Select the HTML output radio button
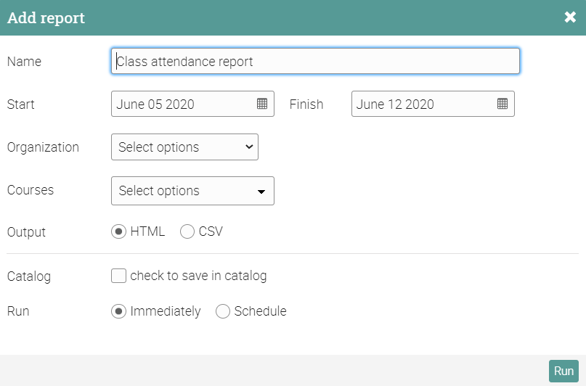 click(118, 232)
